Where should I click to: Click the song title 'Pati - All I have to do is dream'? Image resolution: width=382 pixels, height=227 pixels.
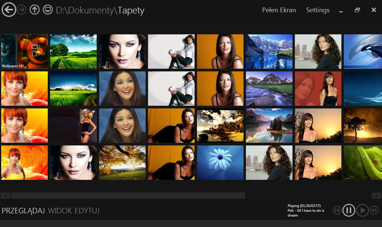tap(306, 213)
